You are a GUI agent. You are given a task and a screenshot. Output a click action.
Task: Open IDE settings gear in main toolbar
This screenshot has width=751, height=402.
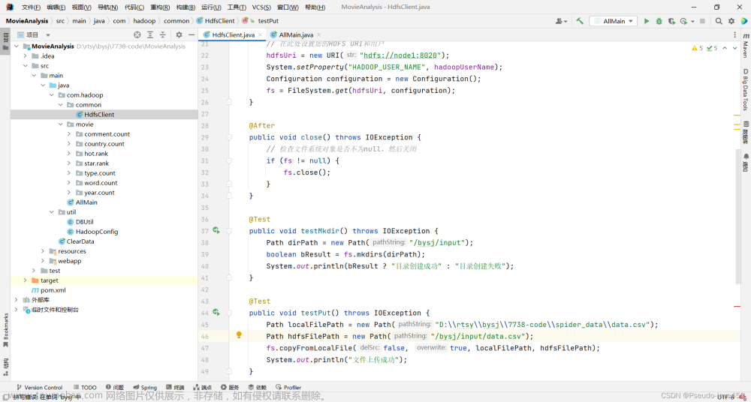pos(731,21)
